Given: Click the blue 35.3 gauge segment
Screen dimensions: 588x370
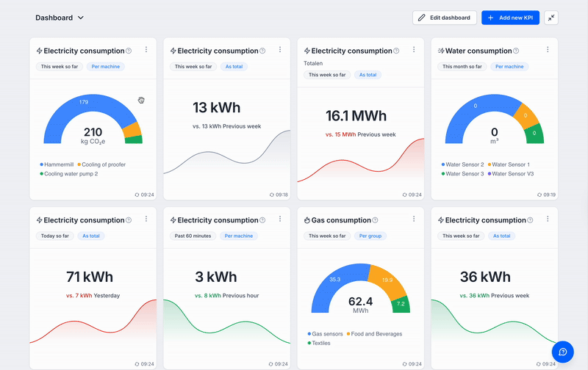Looking at the screenshot, I should coord(335,280).
